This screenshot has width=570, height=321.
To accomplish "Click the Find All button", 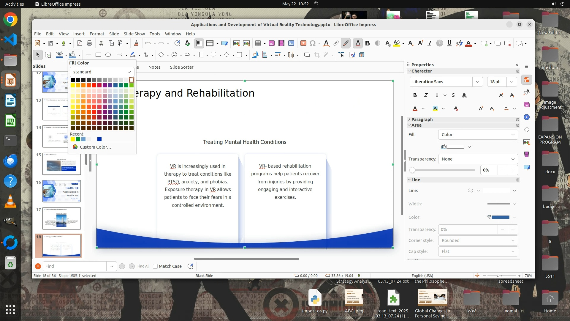I will point(143,266).
